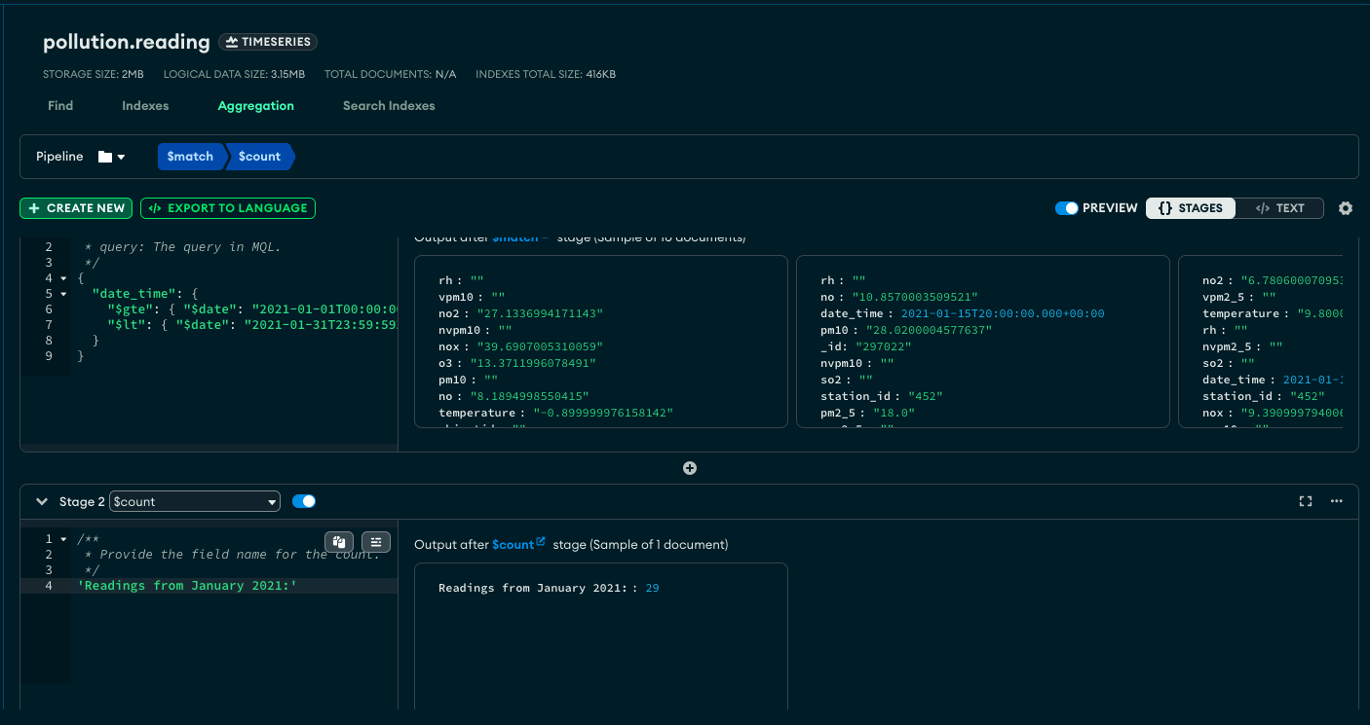Toggle the PREVIEW switch off
Viewport: 1370px width, 725px height.
(1067, 208)
